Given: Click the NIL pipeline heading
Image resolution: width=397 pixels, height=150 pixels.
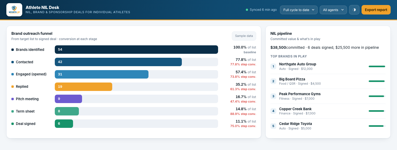Looking at the screenshot, I should [x=281, y=33].
